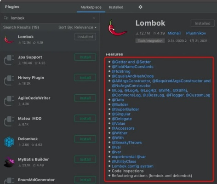Open the @Getter and @Setter link
217x184 pixels.
point(131,62)
